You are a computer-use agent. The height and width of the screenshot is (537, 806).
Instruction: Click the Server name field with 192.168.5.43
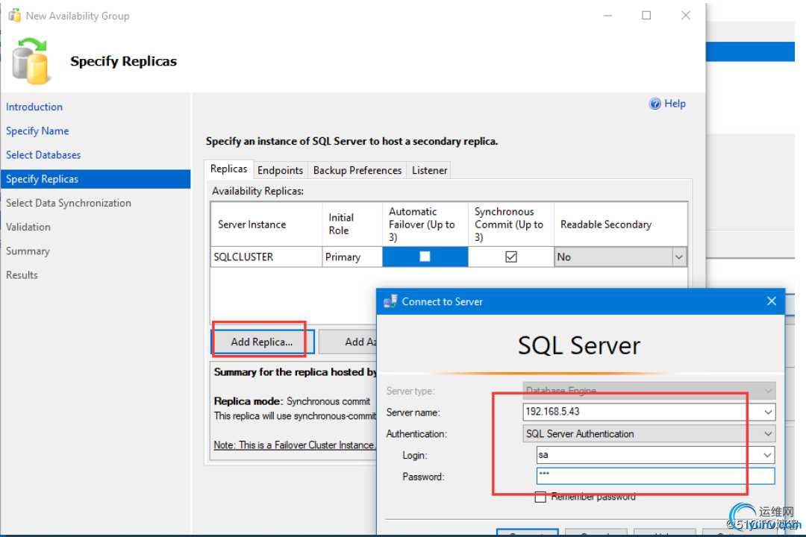[x=649, y=412]
